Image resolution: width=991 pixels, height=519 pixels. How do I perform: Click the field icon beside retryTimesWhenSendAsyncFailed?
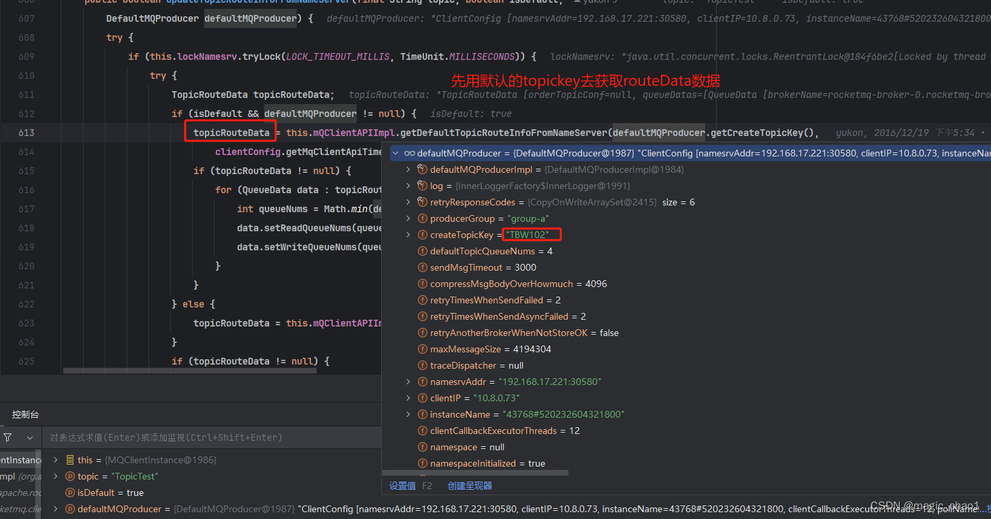point(422,316)
